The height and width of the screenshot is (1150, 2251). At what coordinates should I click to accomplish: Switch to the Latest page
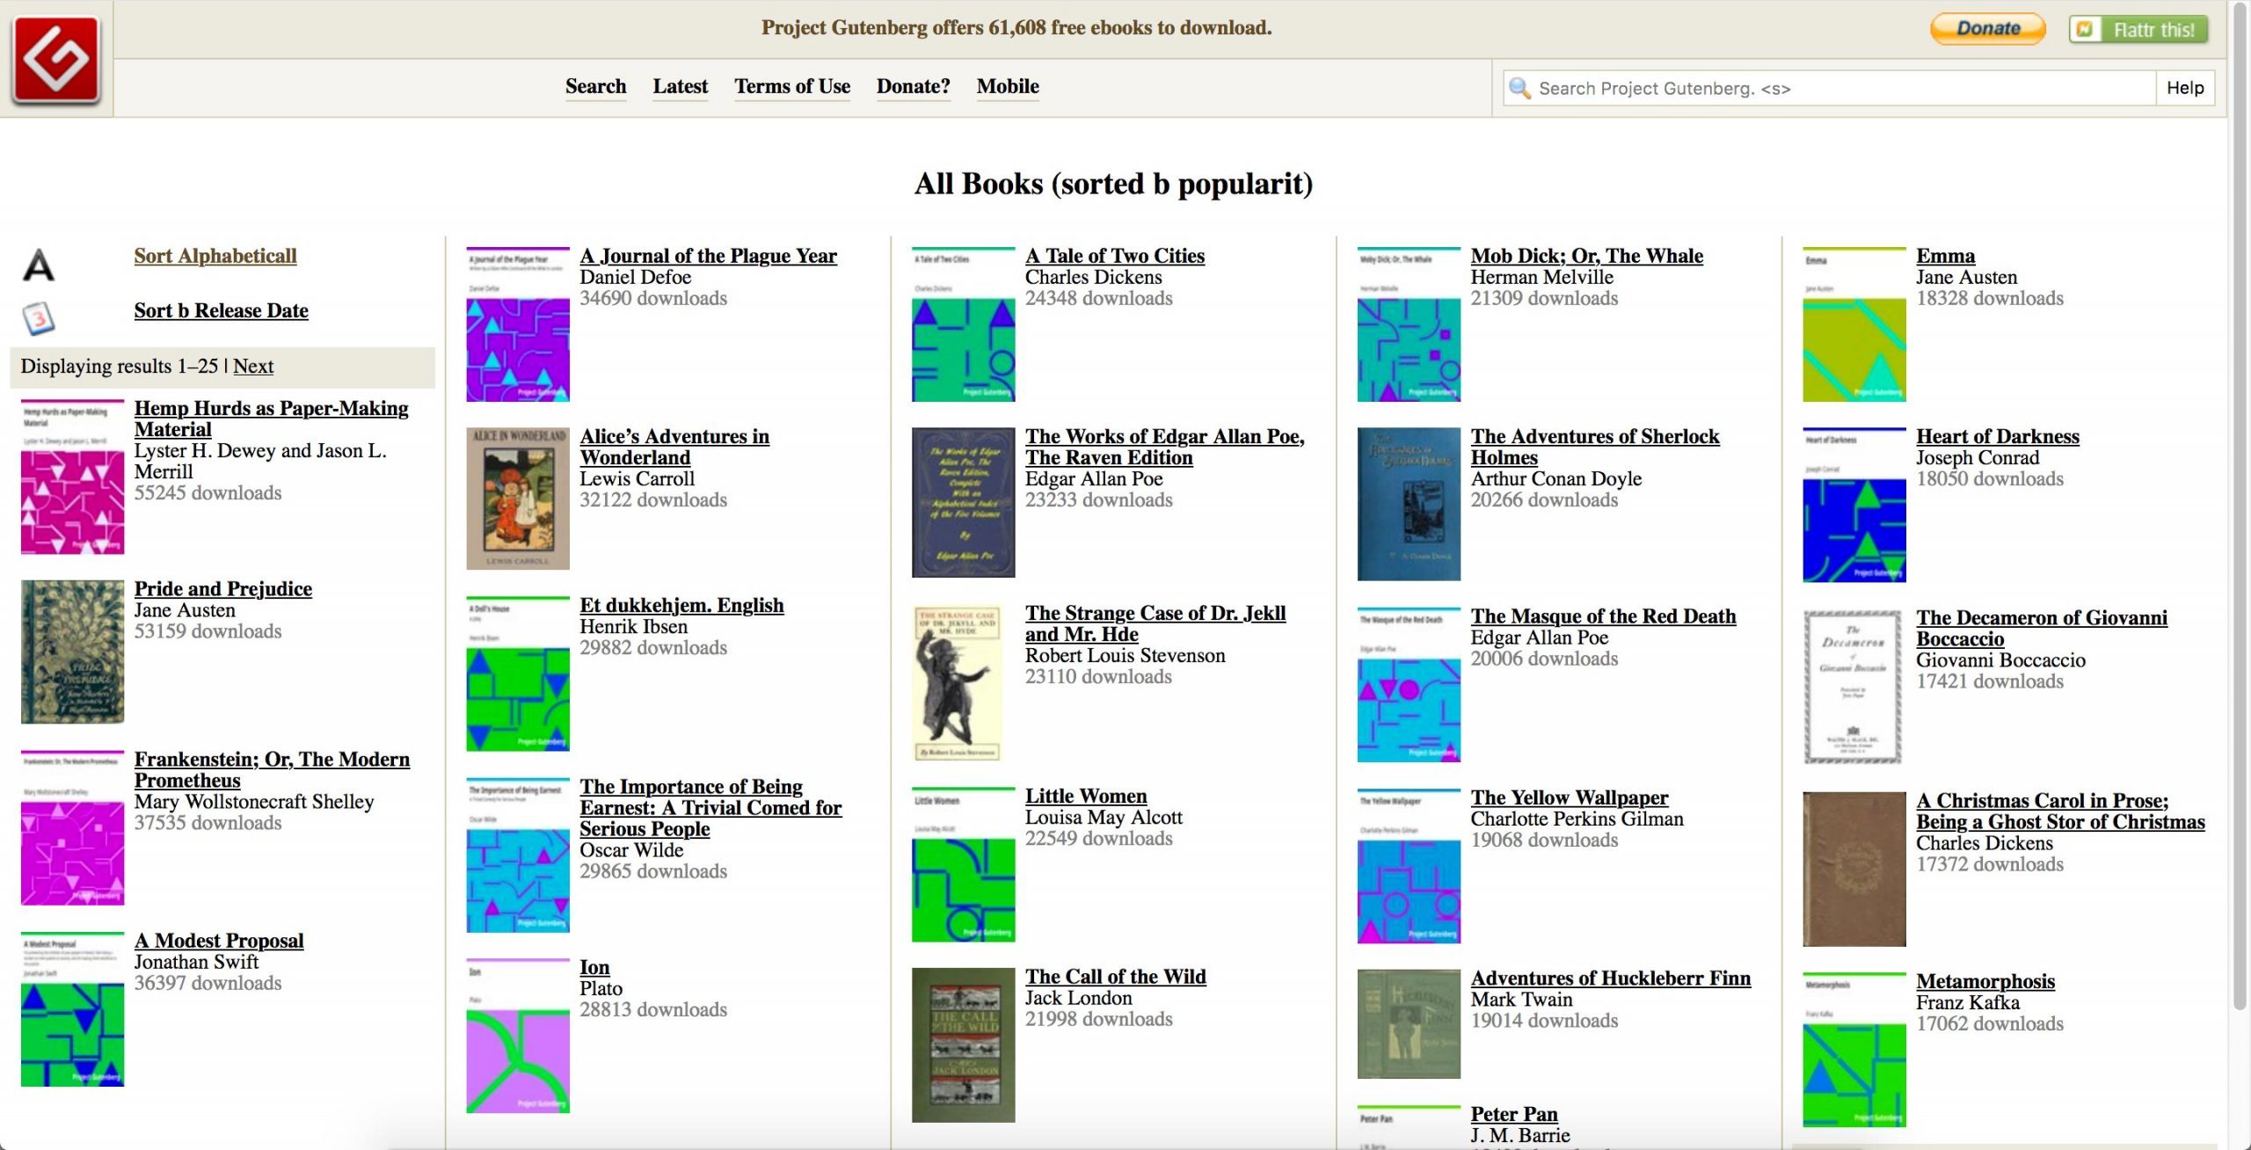click(679, 86)
